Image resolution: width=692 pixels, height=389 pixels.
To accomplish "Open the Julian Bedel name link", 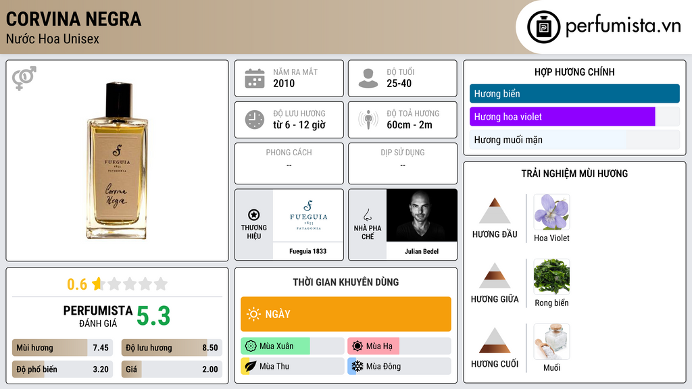I will pyautogui.click(x=422, y=251).
